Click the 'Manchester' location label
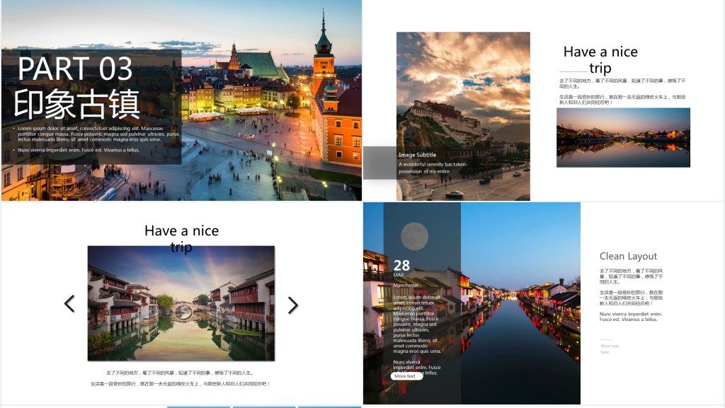 click(406, 285)
